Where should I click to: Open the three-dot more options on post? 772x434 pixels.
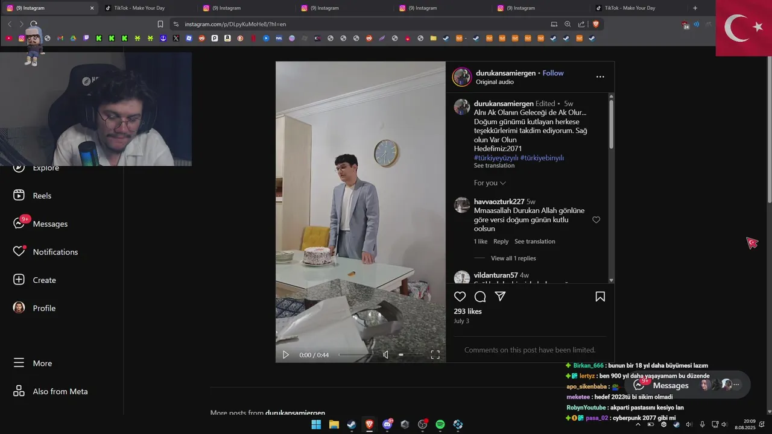(600, 77)
